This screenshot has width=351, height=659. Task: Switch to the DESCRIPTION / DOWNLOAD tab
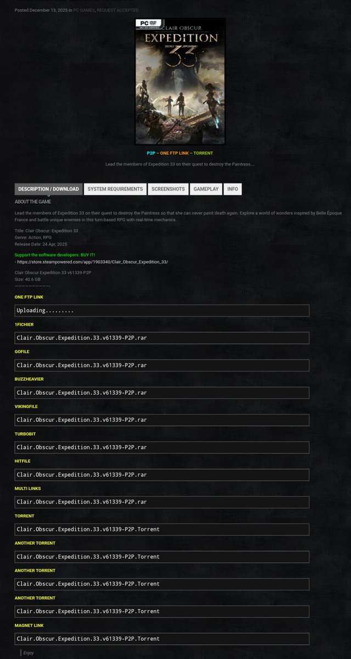[48, 189]
